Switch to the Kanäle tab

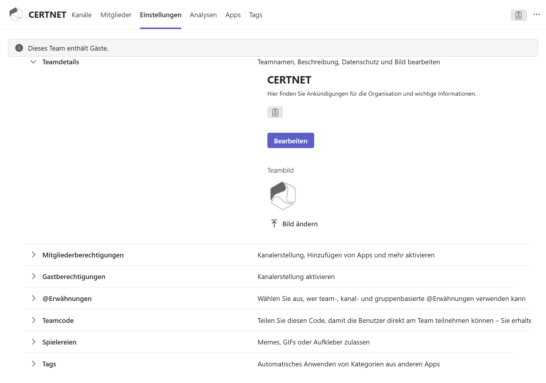[x=82, y=15]
